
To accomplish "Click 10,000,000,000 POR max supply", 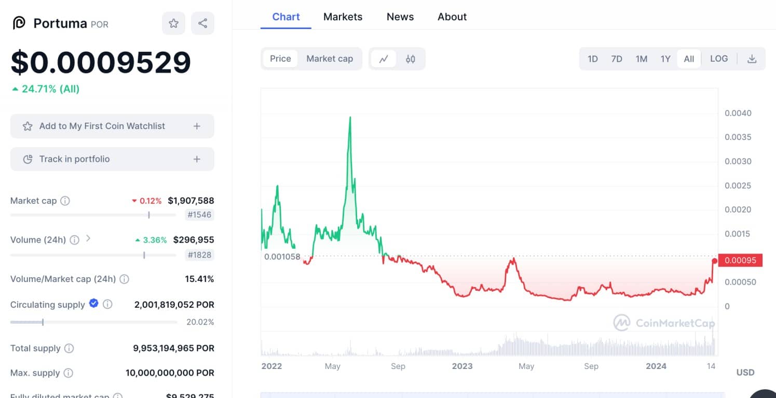I will pyautogui.click(x=170, y=373).
